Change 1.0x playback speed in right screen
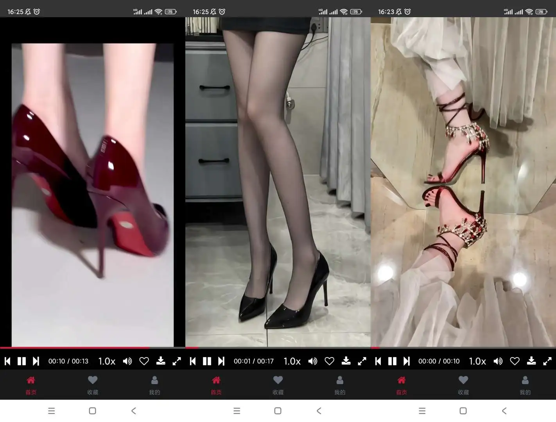The height and width of the screenshot is (422, 556). point(477,361)
